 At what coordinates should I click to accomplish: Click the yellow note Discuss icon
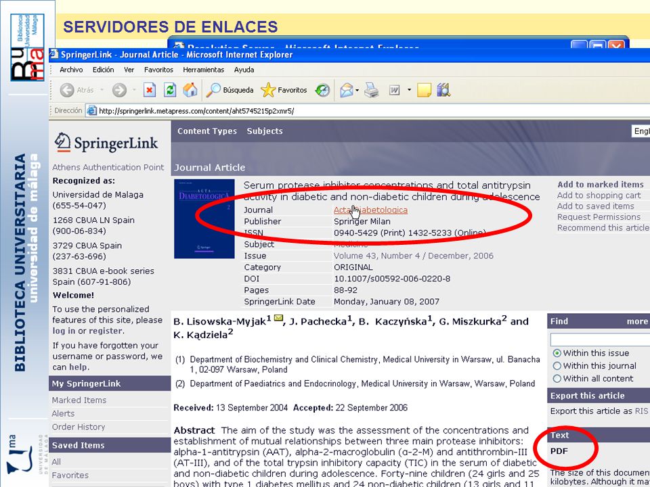(x=424, y=90)
